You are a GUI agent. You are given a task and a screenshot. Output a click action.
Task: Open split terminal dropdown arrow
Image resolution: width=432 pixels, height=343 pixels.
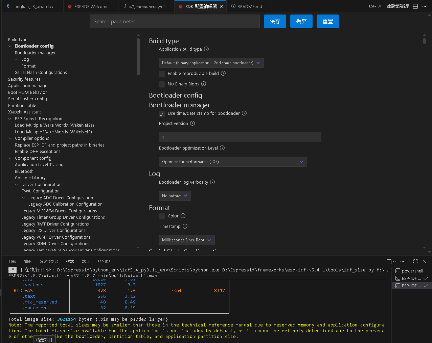[394, 261]
